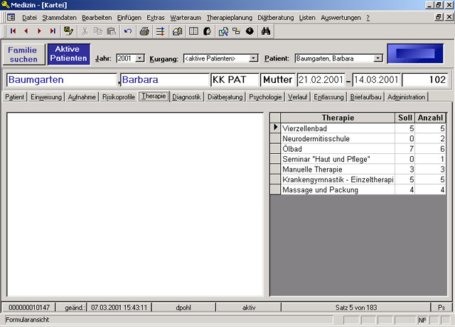Click the Baumgarten last name field

coord(62,79)
